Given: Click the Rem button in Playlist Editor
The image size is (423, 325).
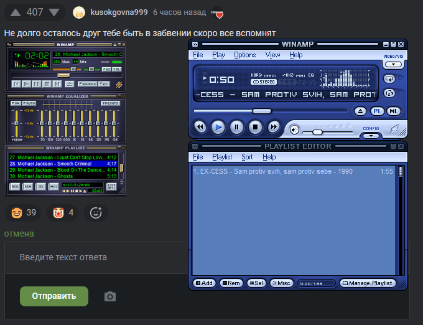Looking at the screenshot, I should tap(231, 283).
